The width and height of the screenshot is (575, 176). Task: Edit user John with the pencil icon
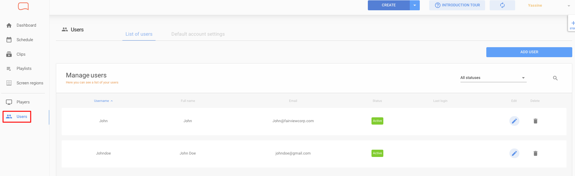tap(514, 121)
